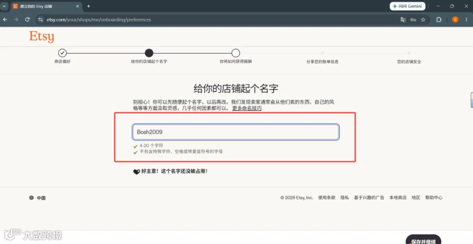This screenshot has width=473, height=244.
Task: Click the shop name field with Bosh2009
Action: (235, 132)
